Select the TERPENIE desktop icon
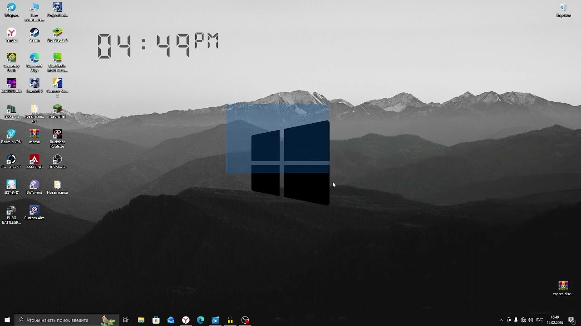The image size is (581, 326). (x=11, y=111)
